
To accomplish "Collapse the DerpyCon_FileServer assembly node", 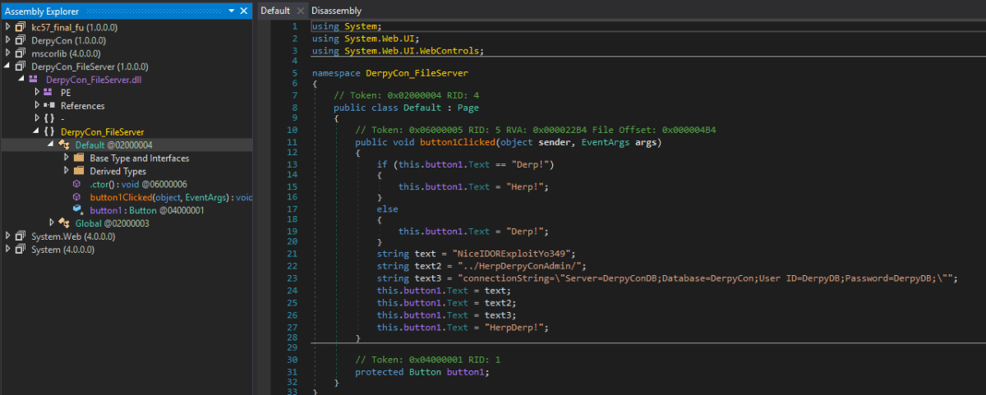I will 8,67.
